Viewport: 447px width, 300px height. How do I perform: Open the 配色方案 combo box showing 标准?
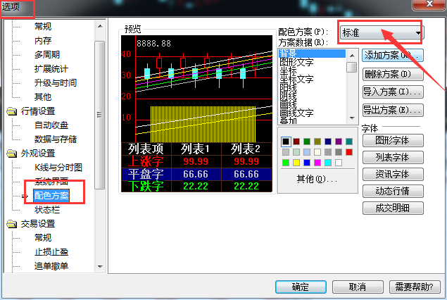pyautogui.click(x=382, y=32)
